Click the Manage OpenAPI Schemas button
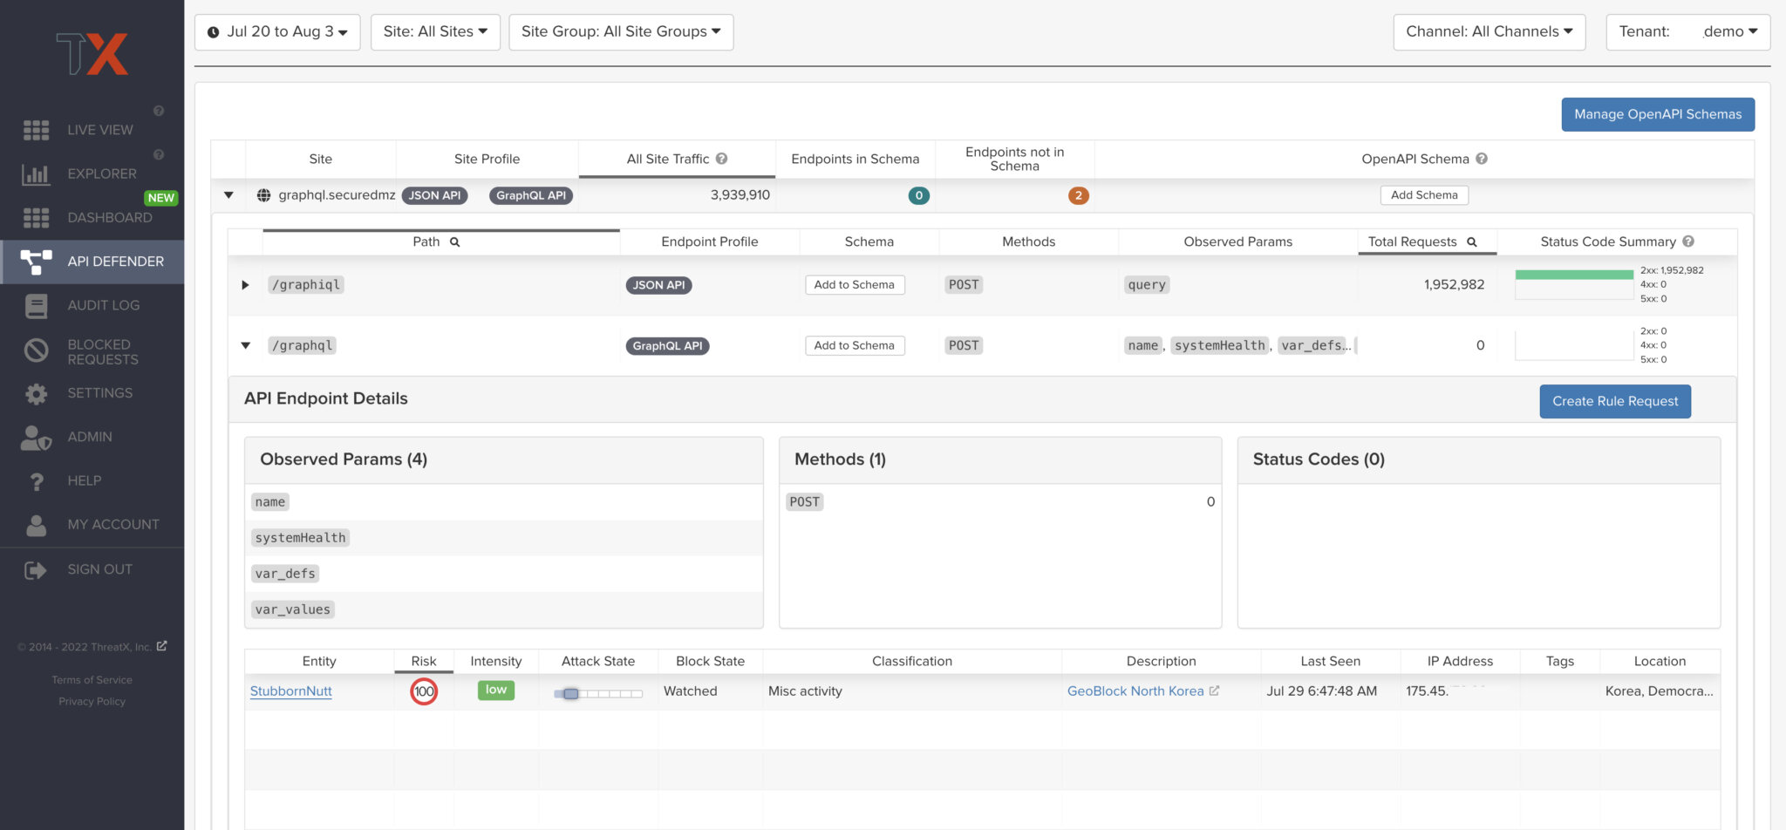Image resolution: width=1786 pixels, height=830 pixels. point(1658,114)
